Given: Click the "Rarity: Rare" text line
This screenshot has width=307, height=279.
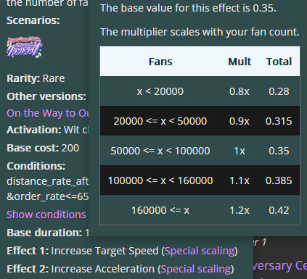Looking at the screenshot, I should point(36,78).
